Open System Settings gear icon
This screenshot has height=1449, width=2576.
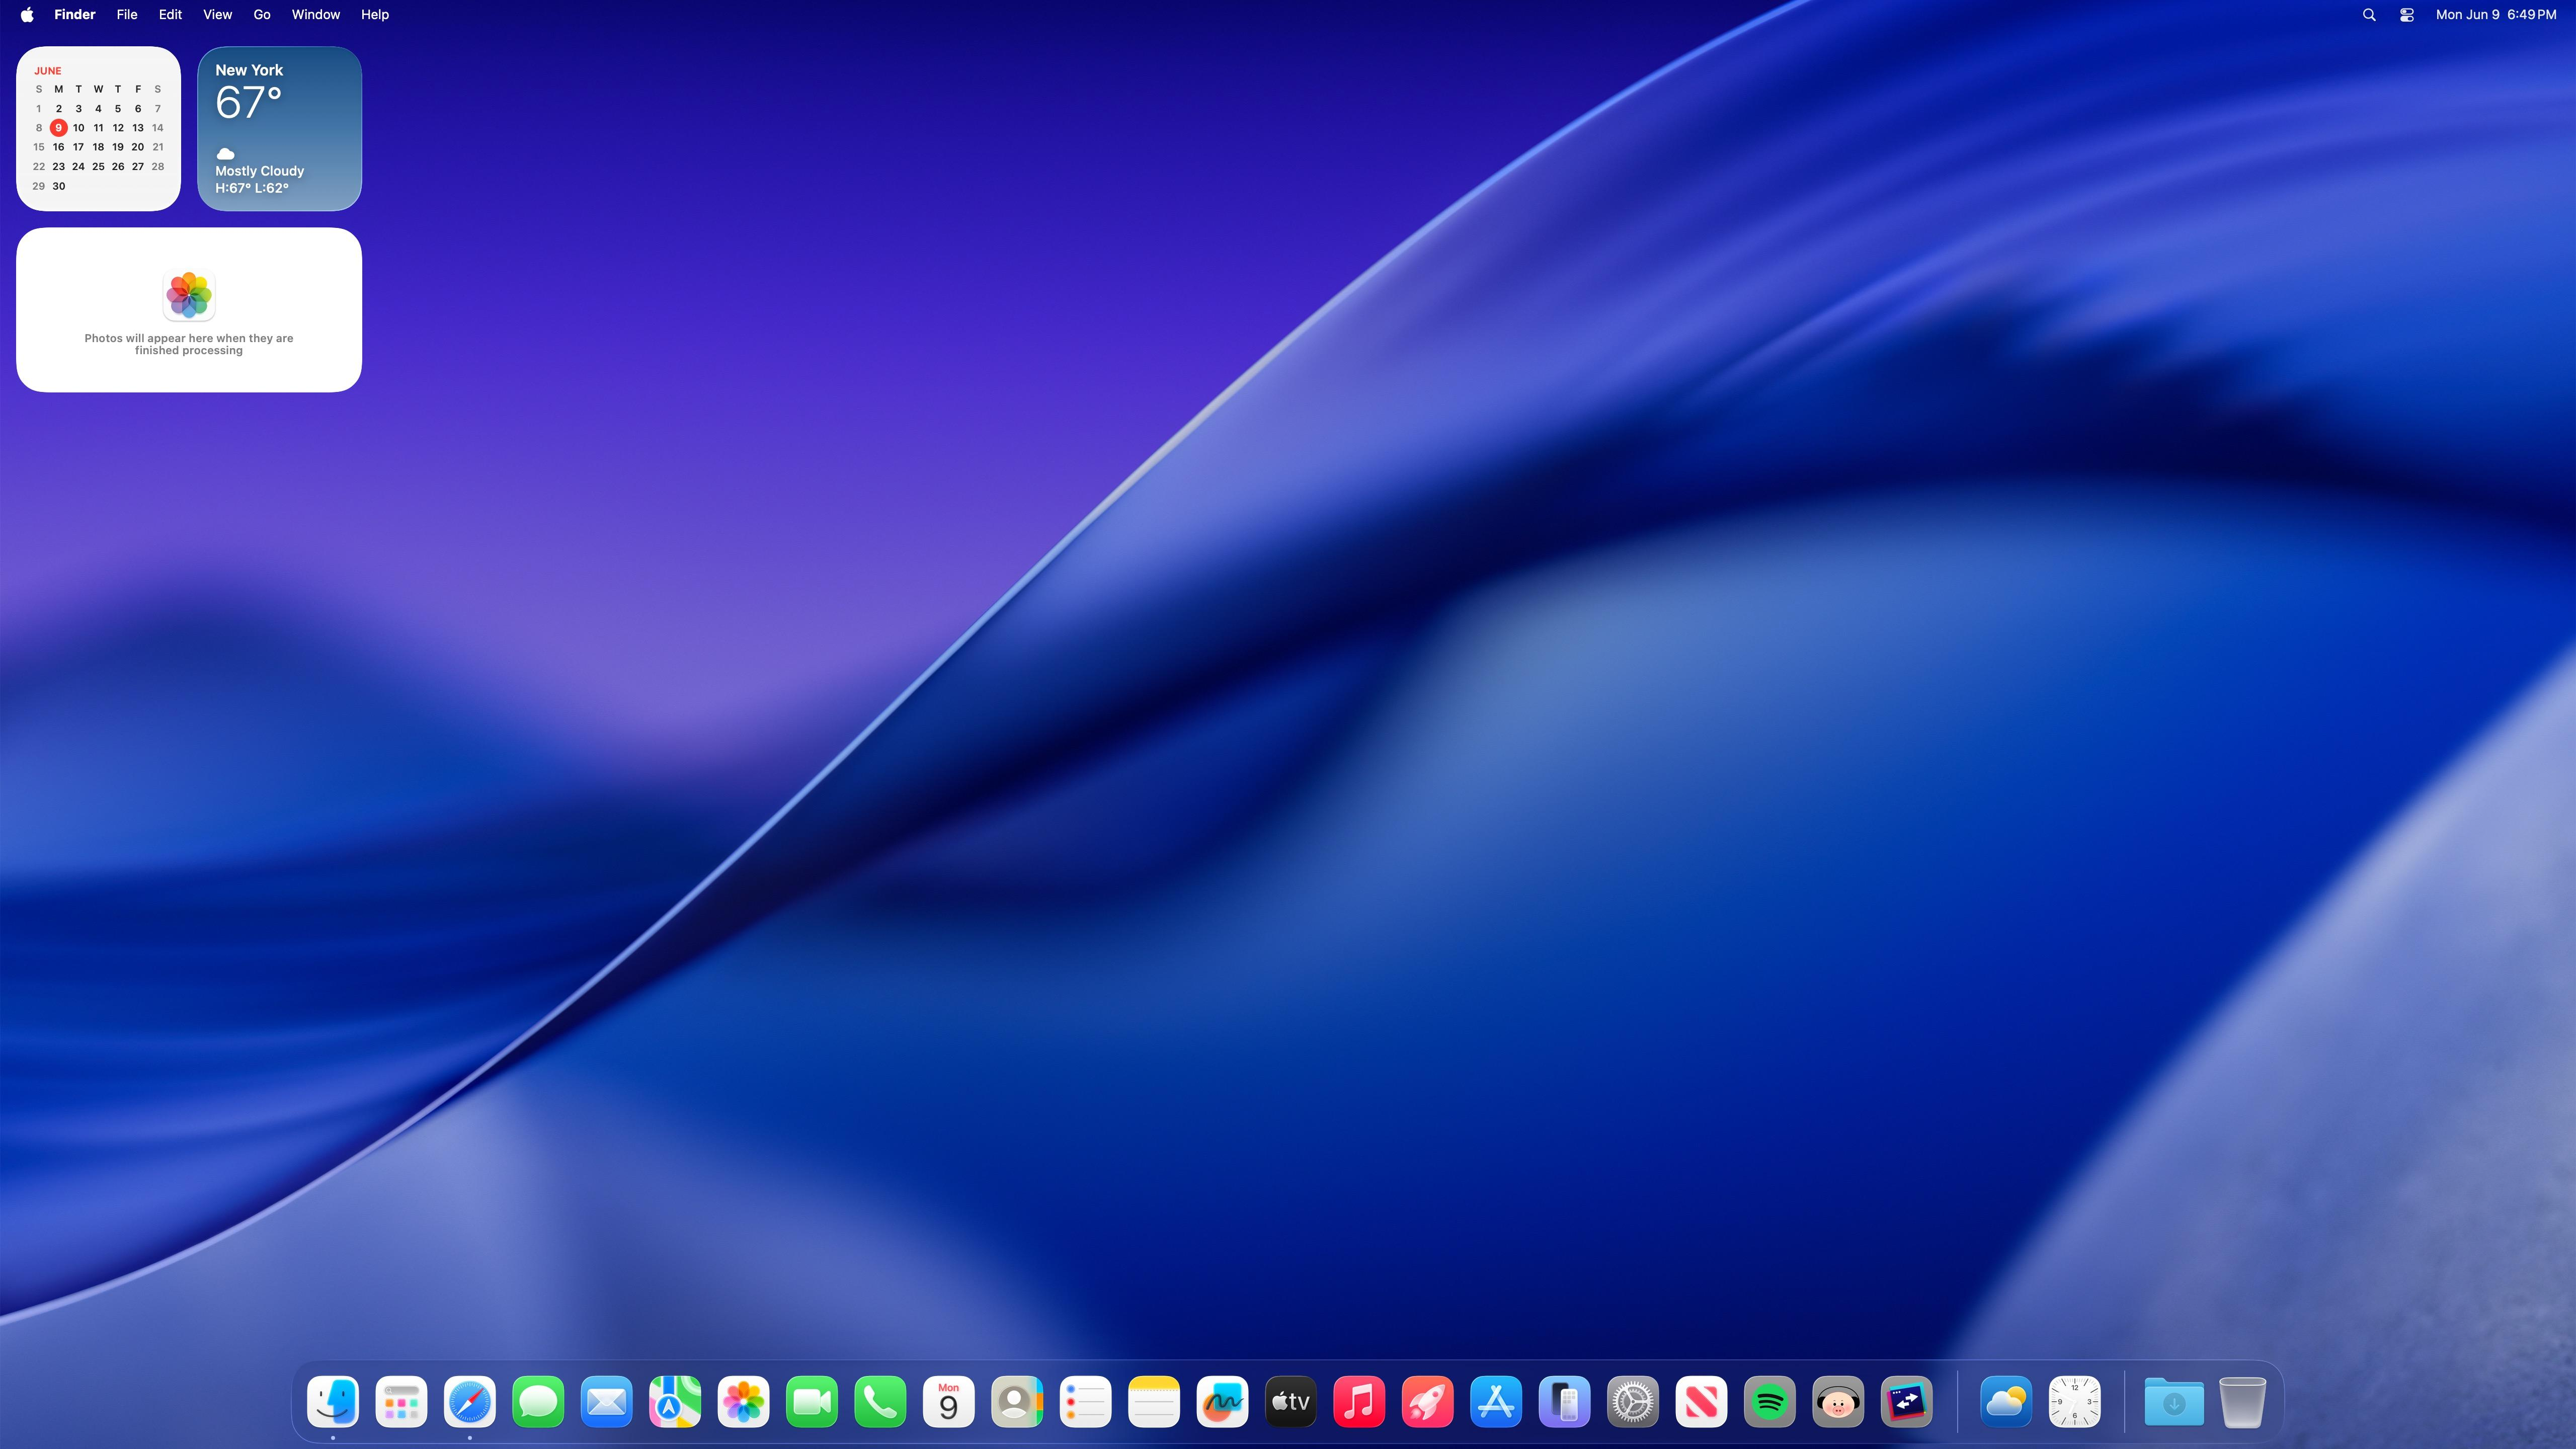tap(1633, 1402)
